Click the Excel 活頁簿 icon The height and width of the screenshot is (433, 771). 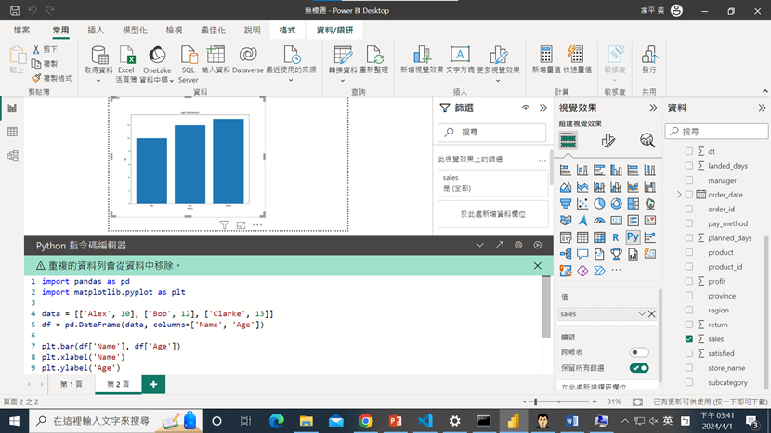[126, 62]
